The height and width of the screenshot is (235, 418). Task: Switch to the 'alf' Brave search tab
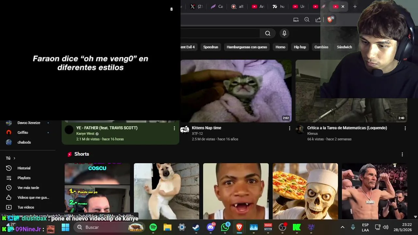pyautogui.click(x=237, y=7)
